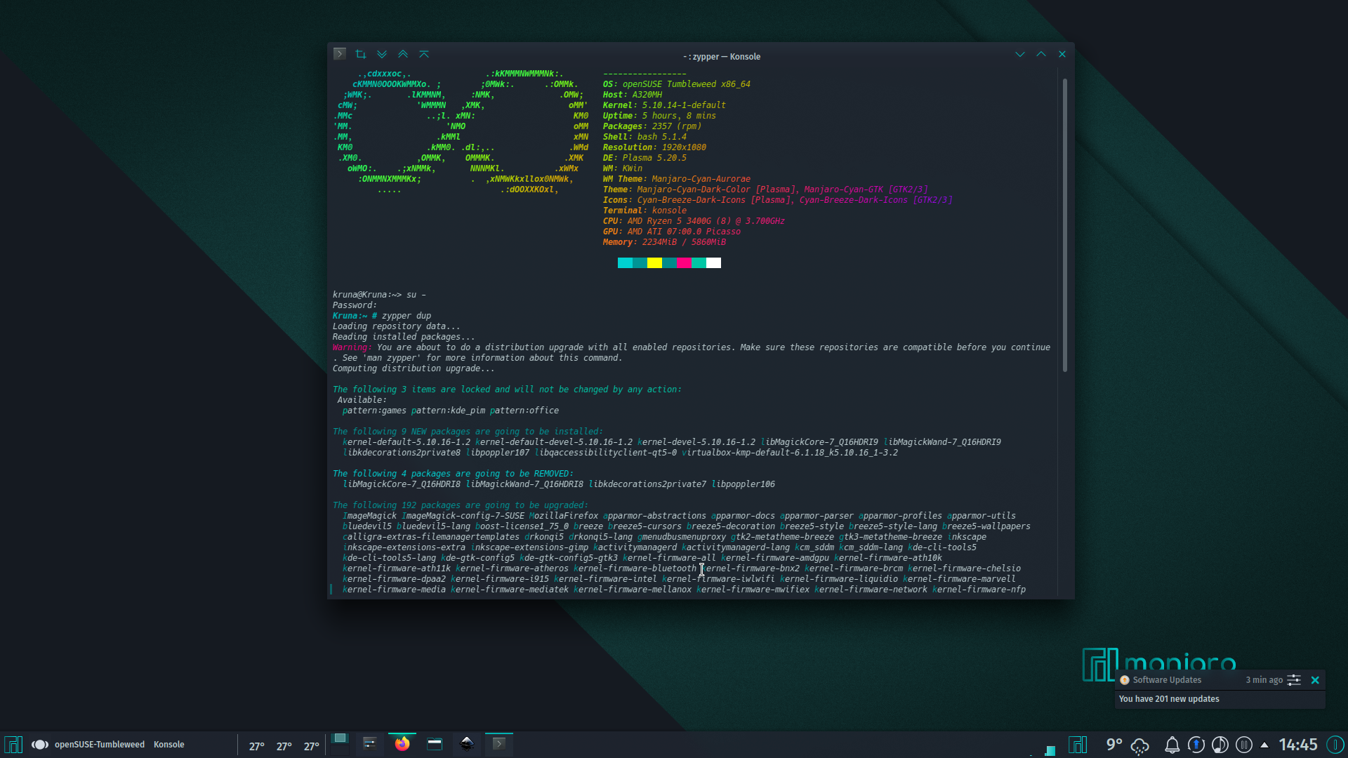
Task: Click the 'Kernel: 5.10.14-1-default' line
Action: 664,105
